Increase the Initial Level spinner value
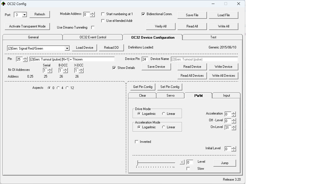The image size is (323, 184). [234, 147]
